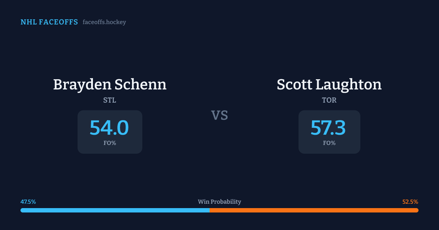
Task: Click Laughton's 57.3 faceoff number
Action: [328, 128]
